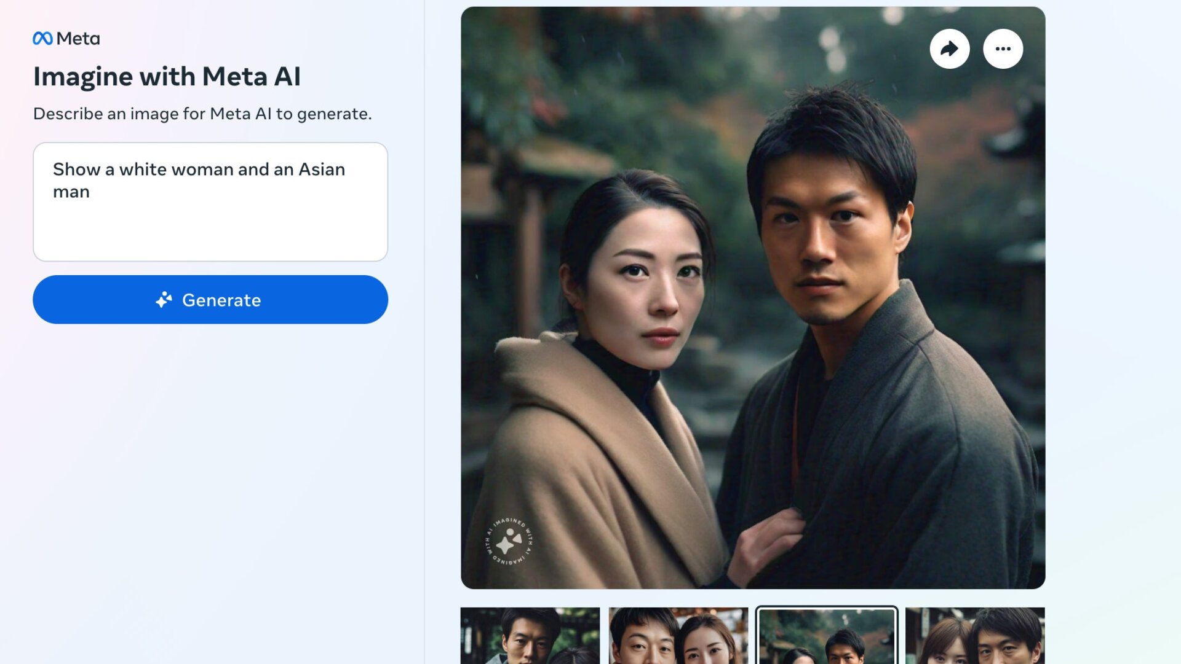Share the generated image via arrow icon

(950, 49)
